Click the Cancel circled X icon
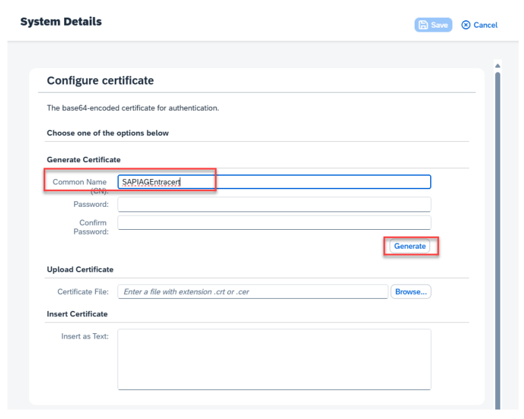This screenshot has height=419, width=524. click(x=466, y=25)
